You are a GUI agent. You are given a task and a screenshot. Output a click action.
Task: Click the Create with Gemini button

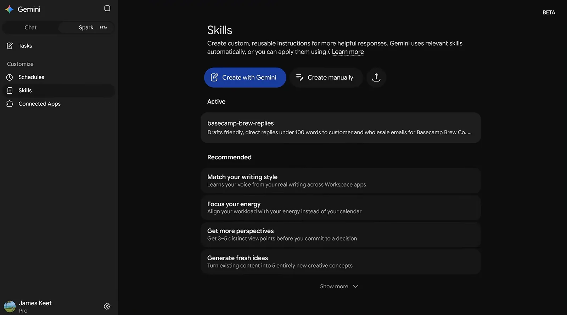245,77
